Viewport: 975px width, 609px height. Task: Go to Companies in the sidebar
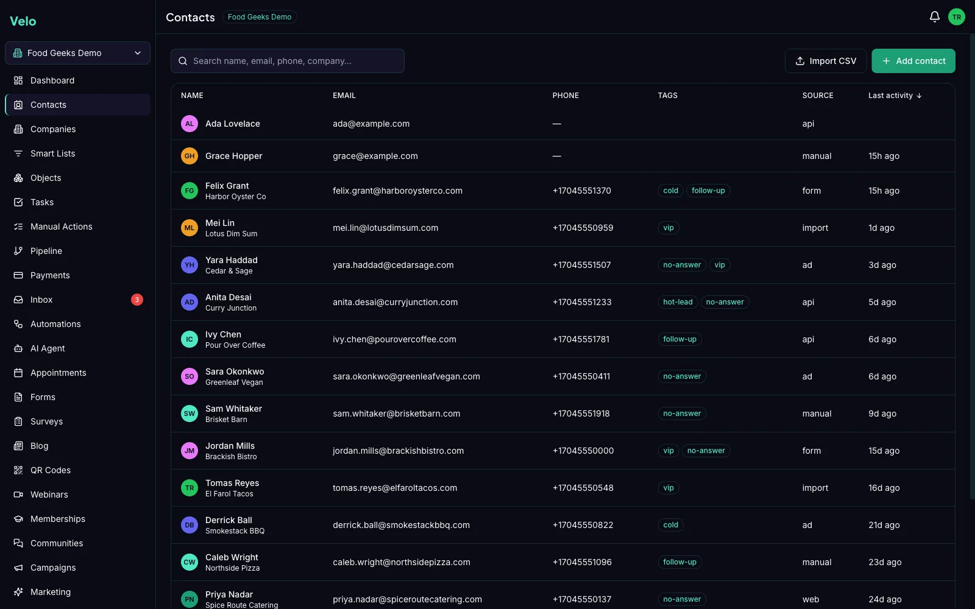tap(77, 129)
